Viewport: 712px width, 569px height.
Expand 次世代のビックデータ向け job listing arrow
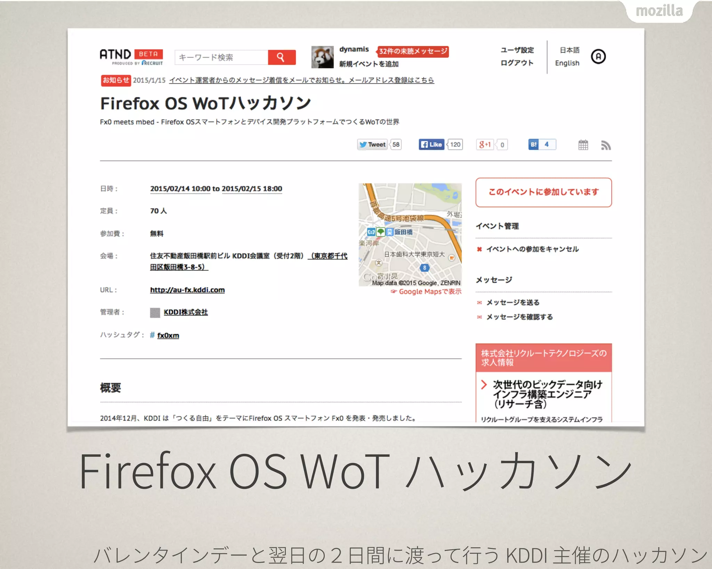click(x=484, y=385)
